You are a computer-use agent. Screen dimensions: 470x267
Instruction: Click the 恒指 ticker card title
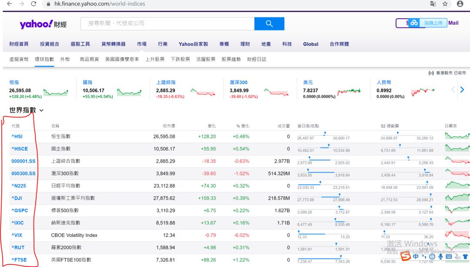(14, 82)
